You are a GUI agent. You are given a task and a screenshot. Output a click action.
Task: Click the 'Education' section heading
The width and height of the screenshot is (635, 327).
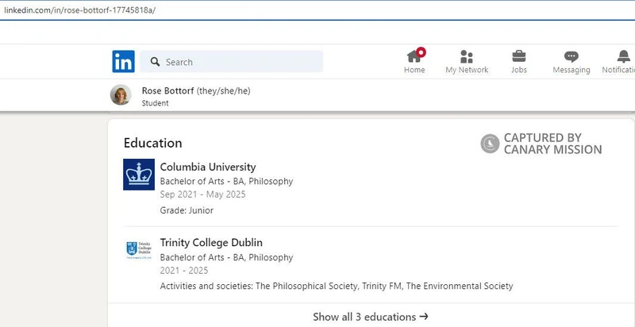pyautogui.click(x=152, y=143)
